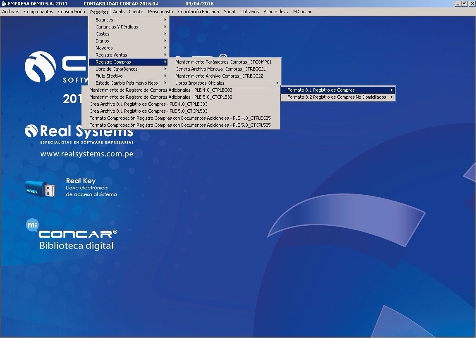
Task: Choose Crea Archivo 8.1 PLE 5.0_CTCPL533
Action: tap(181, 111)
